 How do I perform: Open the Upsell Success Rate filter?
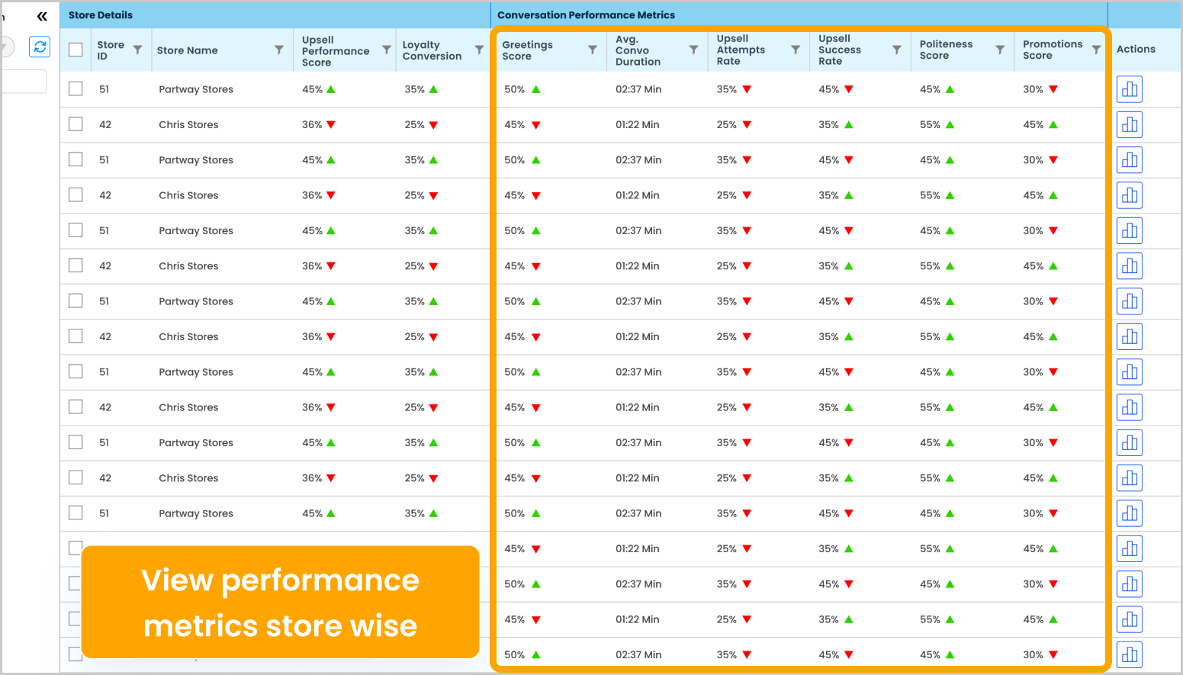[897, 50]
